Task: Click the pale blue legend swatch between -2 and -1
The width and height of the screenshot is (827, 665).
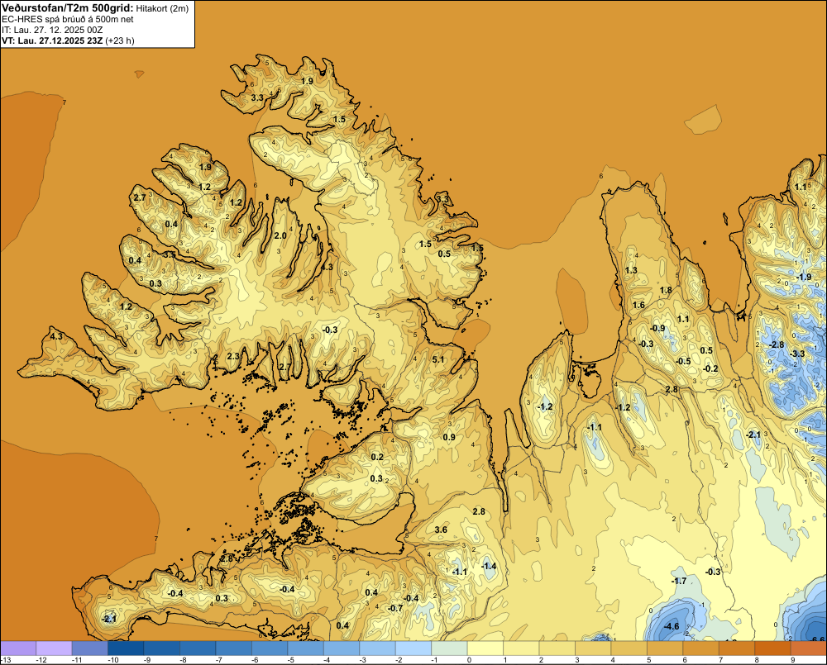Action: (413, 648)
